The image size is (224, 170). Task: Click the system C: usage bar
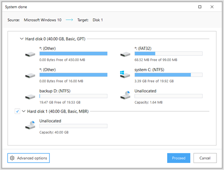click(169, 75)
